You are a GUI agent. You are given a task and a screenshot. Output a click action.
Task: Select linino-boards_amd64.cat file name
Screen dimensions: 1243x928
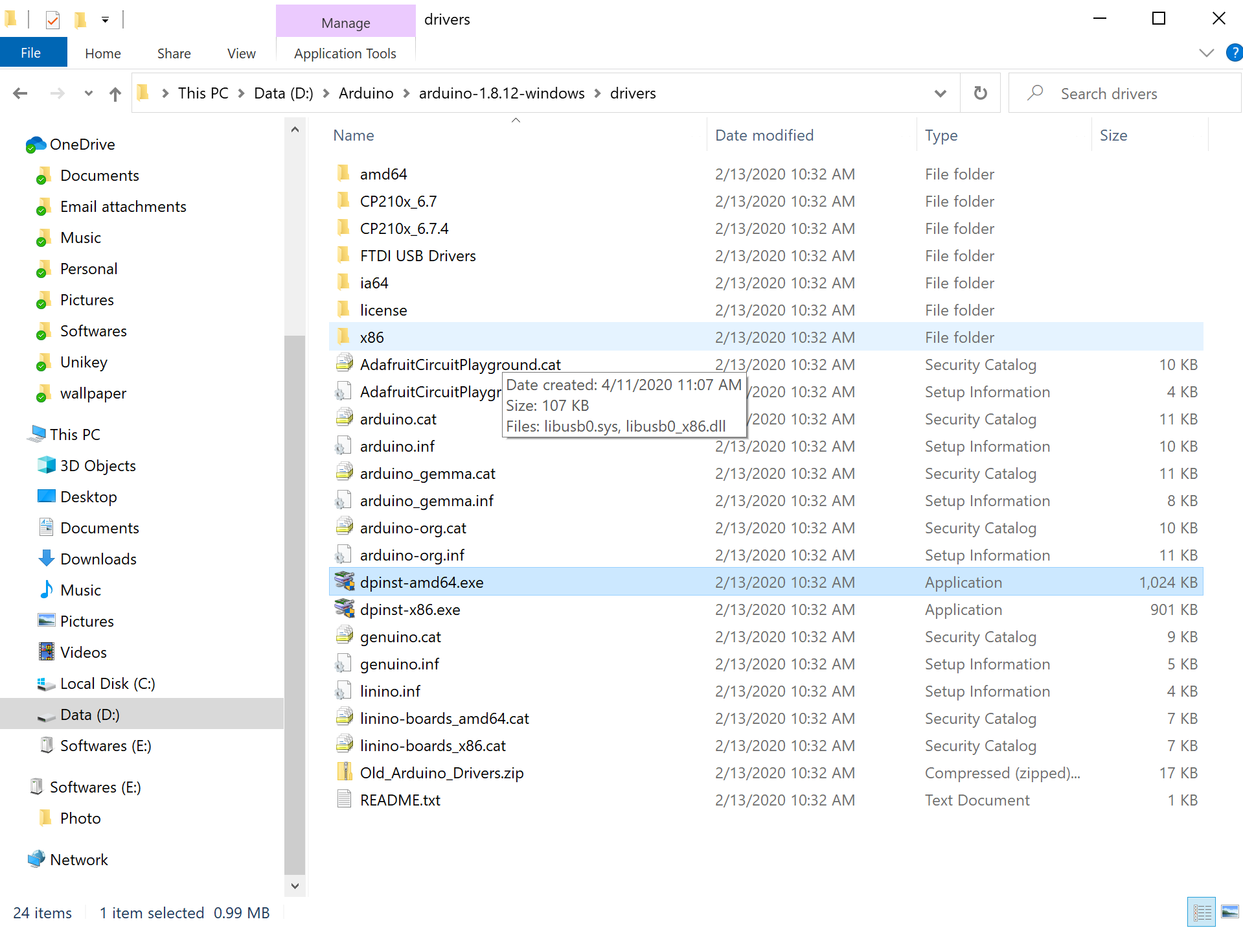coord(444,718)
